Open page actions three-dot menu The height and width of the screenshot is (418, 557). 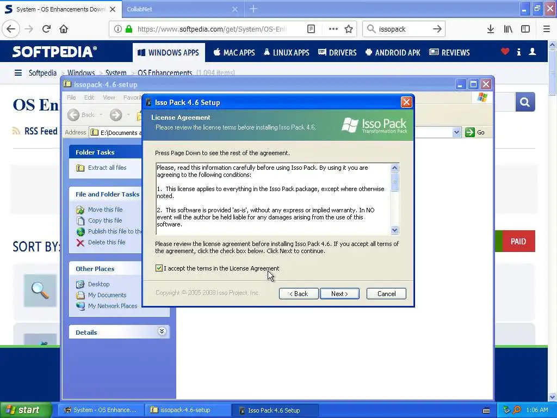tap(333, 29)
